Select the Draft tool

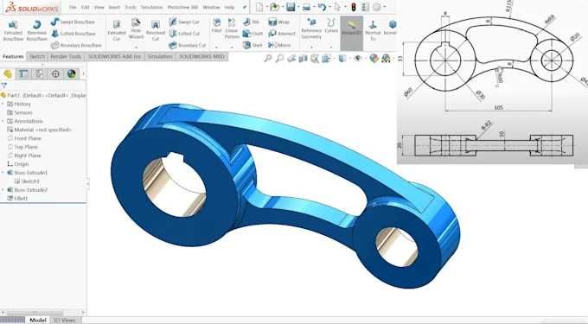coord(252,34)
